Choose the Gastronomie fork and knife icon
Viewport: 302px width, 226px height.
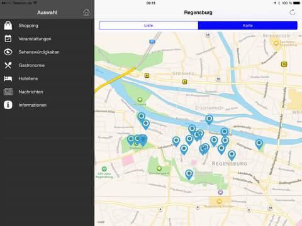point(8,65)
